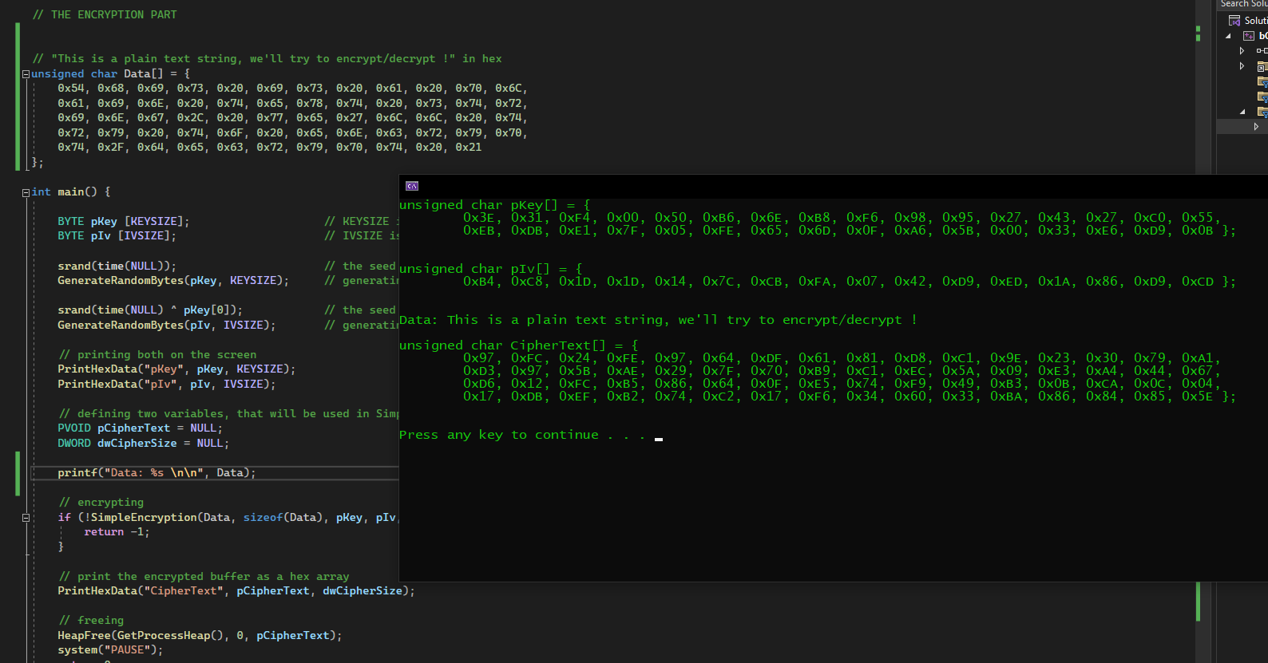The height and width of the screenshot is (663, 1268).
Task: Click 'PrintHexData("pKey", pKey, KEYSIZE);' line
Action: (x=176, y=369)
